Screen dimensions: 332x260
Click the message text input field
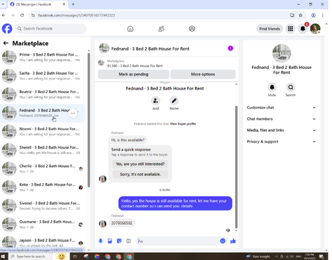click(178, 241)
